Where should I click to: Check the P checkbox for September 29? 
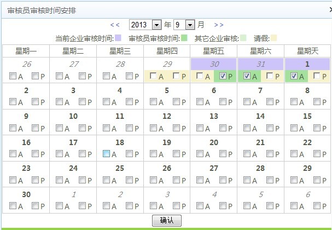click(x=317, y=180)
